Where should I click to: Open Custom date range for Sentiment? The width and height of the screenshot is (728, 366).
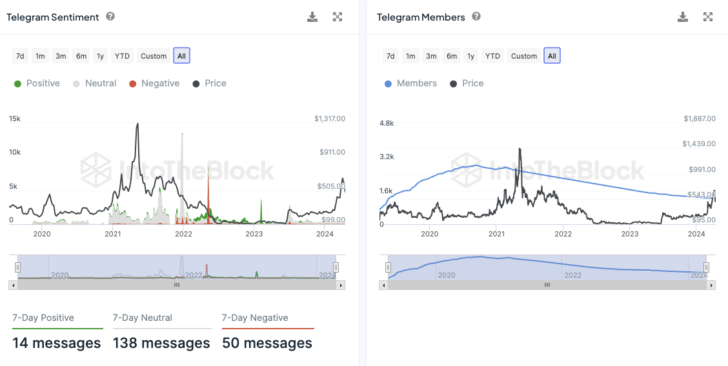(x=154, y=56)
